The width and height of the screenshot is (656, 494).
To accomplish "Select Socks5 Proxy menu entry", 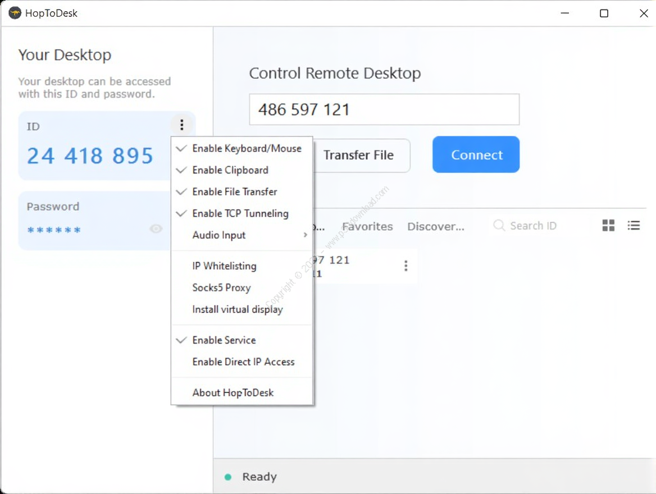I will tap(221, 288).
